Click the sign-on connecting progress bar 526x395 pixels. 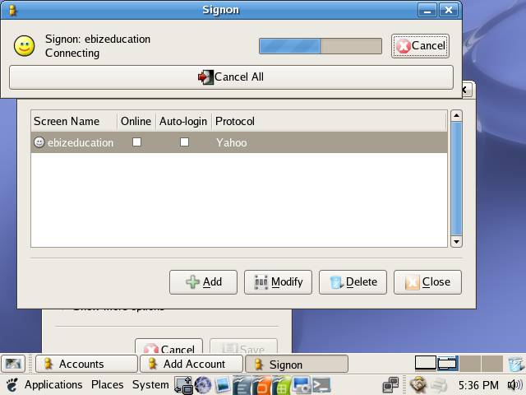coord(320,46)
